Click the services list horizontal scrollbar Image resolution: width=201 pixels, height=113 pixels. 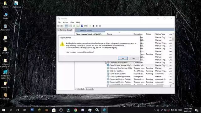click(x=136, y=86)
